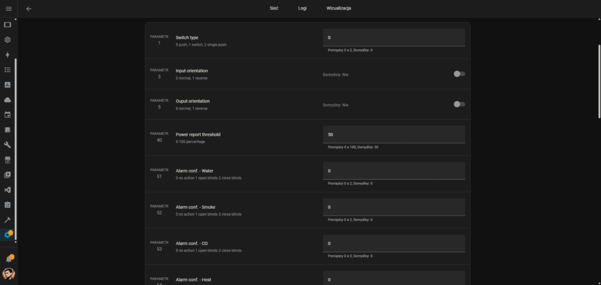This screenshot has height=285, width=601.
Task: Open the cloud icon in sidebar
Action: click(x=8, y=100)
